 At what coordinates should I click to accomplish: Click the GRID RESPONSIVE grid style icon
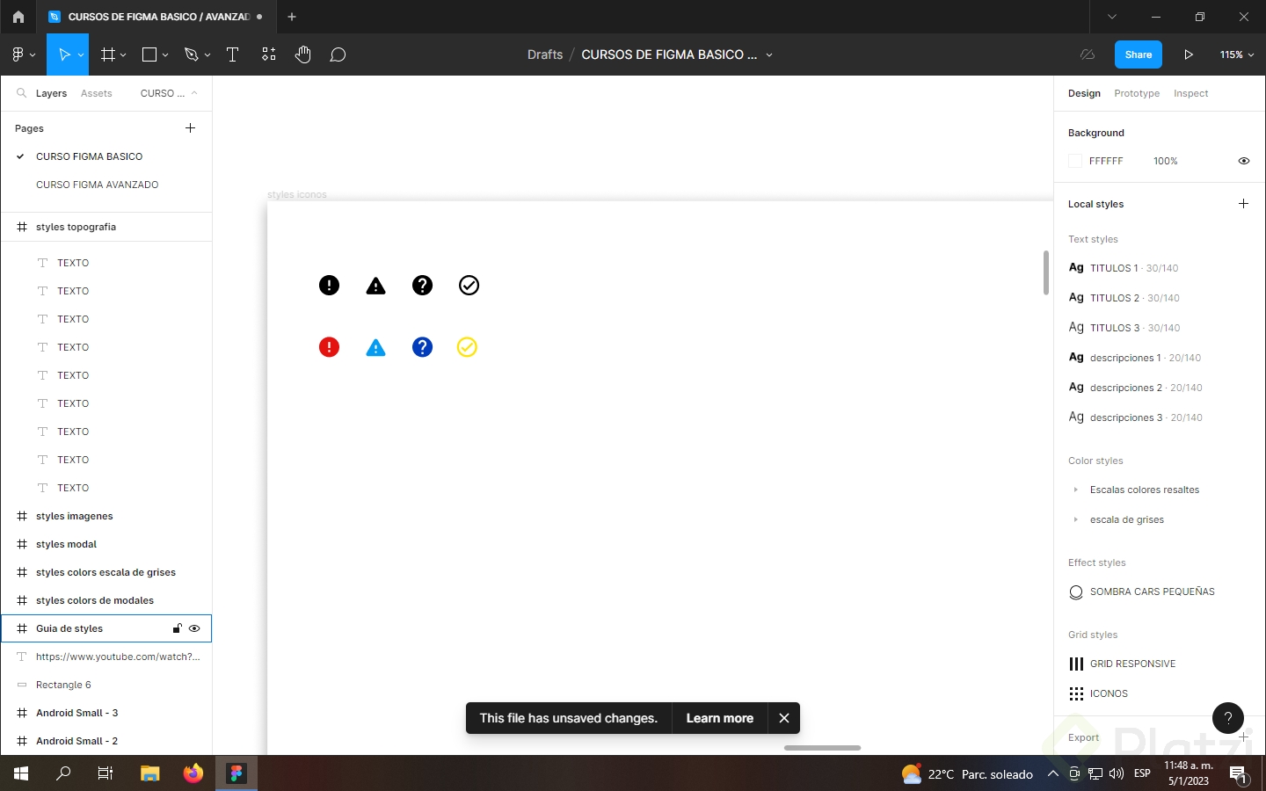(x=1076, y=664)
